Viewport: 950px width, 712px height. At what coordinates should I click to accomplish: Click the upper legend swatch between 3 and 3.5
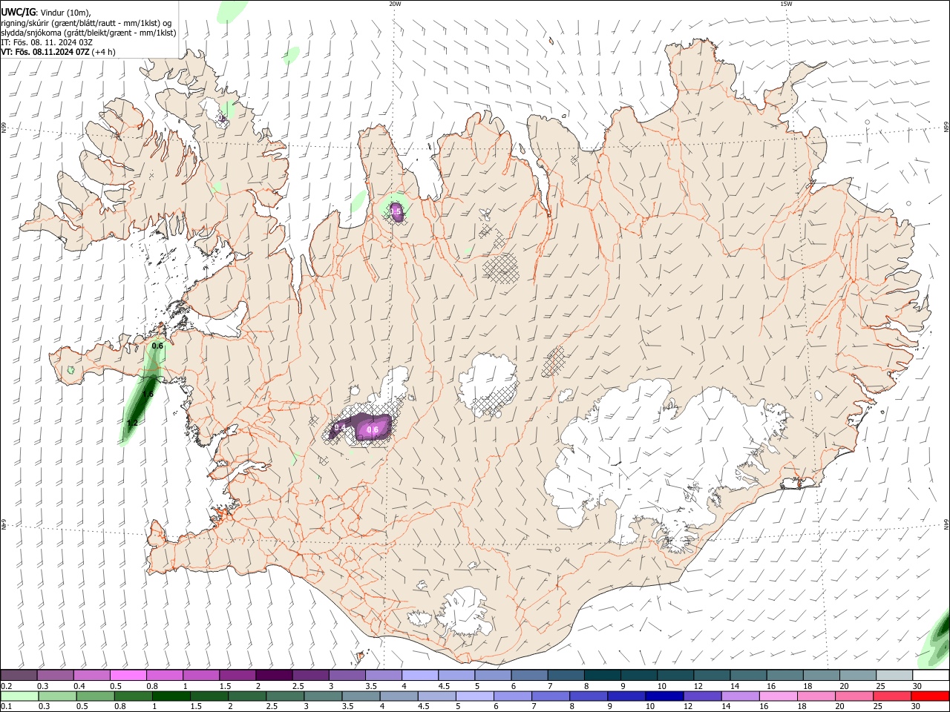(347, 676)
